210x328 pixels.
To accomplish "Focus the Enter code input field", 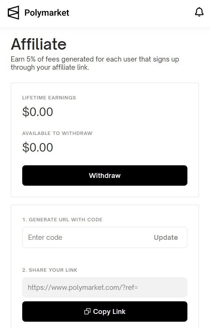I will (x=88, y=238).
